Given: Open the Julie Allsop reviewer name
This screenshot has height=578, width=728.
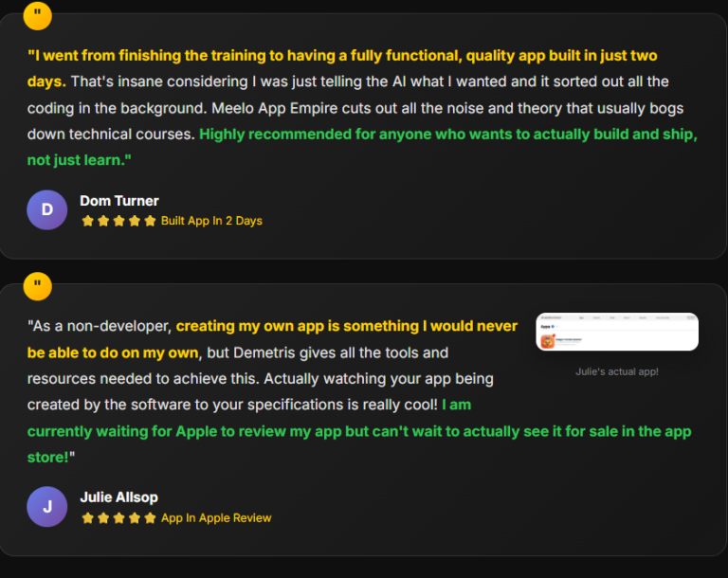Looking at the screenshot, I should [118, 497].
